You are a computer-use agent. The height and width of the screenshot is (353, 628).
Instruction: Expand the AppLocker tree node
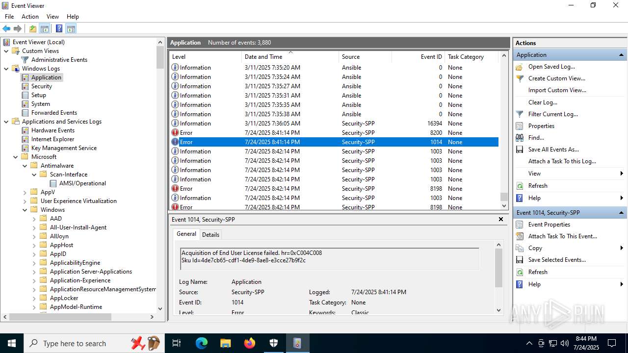[x=34, y=298]
